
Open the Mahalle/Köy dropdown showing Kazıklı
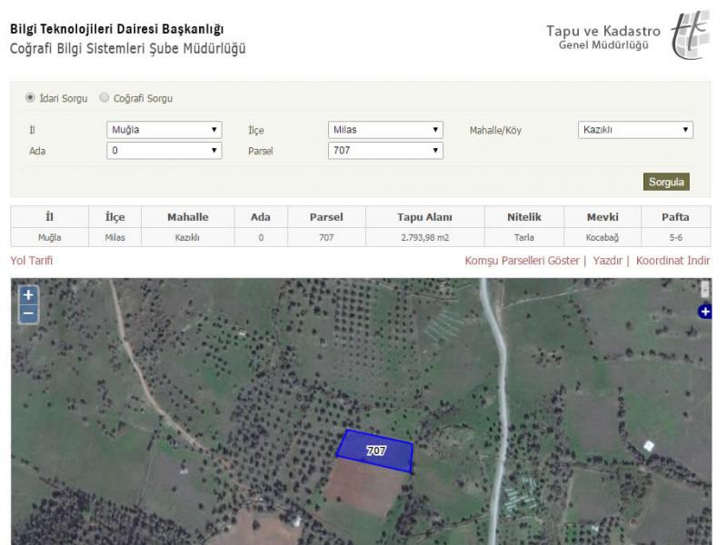click(x=635, y=130)
